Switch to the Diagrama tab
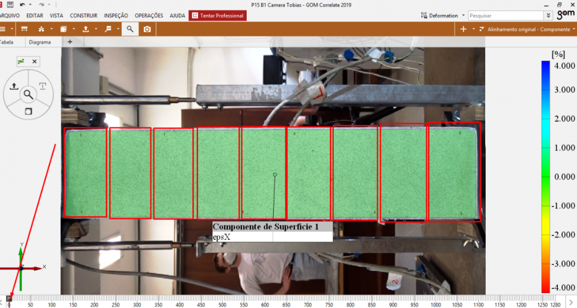 40,42
